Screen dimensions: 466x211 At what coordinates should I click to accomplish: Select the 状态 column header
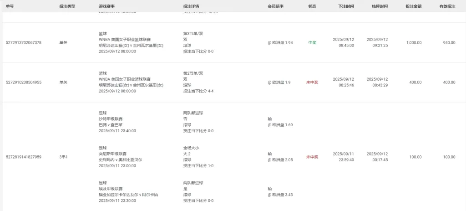pos(312,6)
